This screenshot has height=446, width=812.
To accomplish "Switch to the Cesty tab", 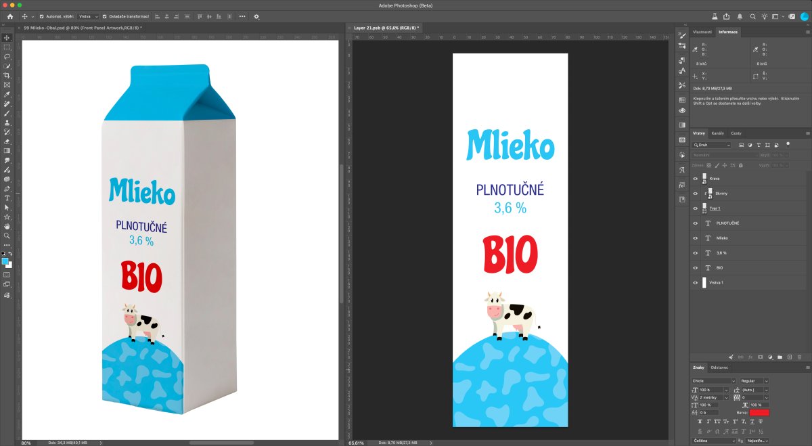I will click(736, 133).
